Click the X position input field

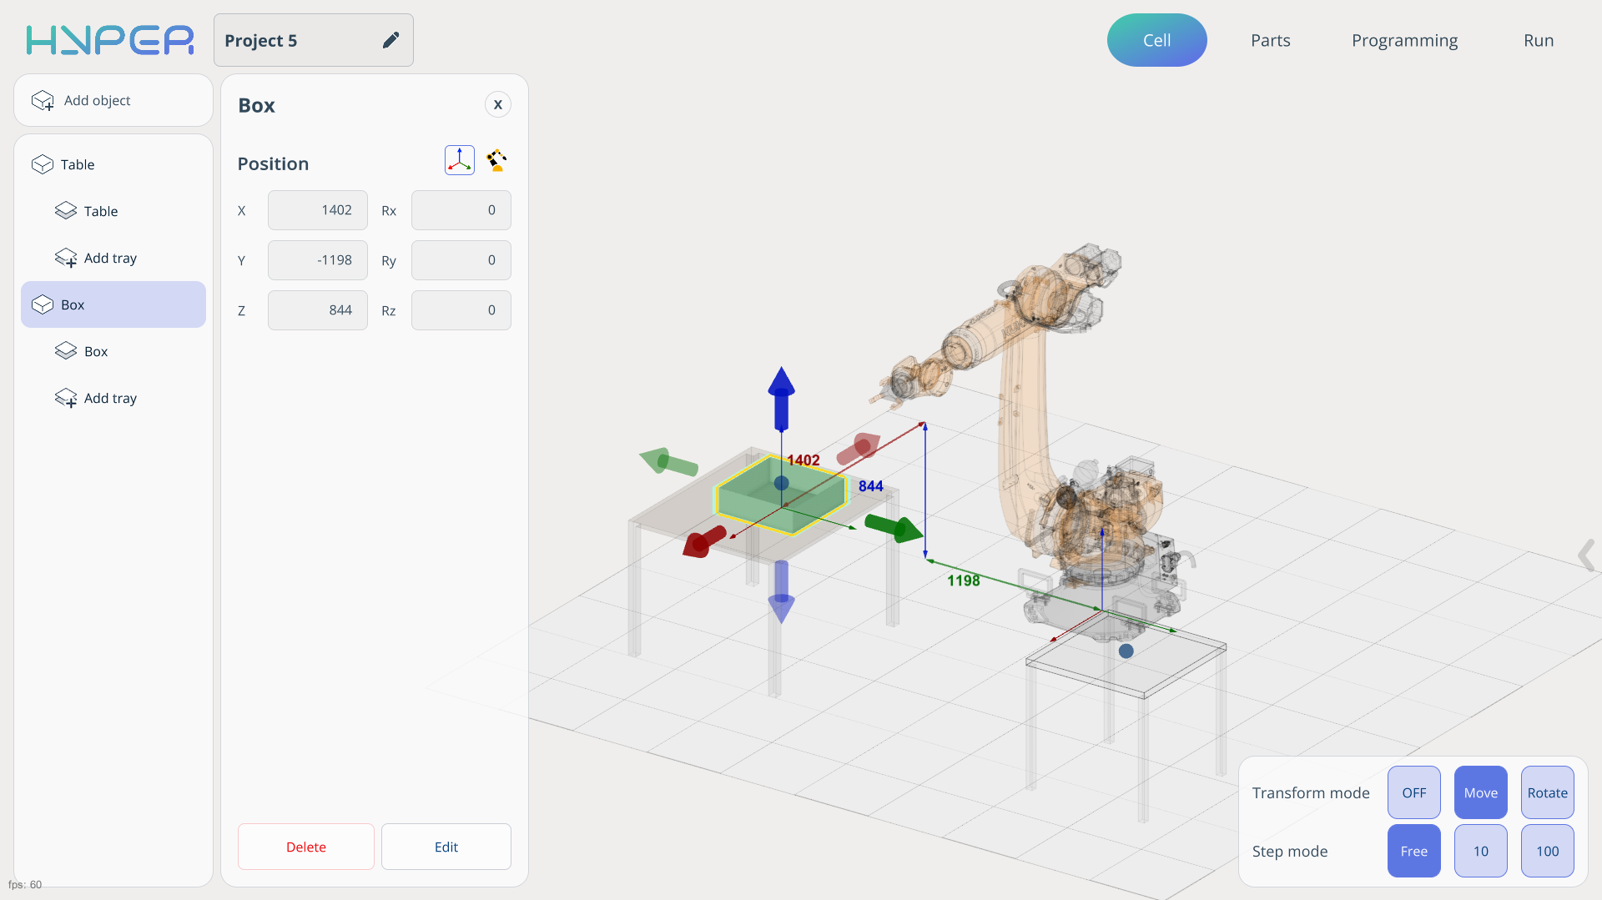pos(317,210)
